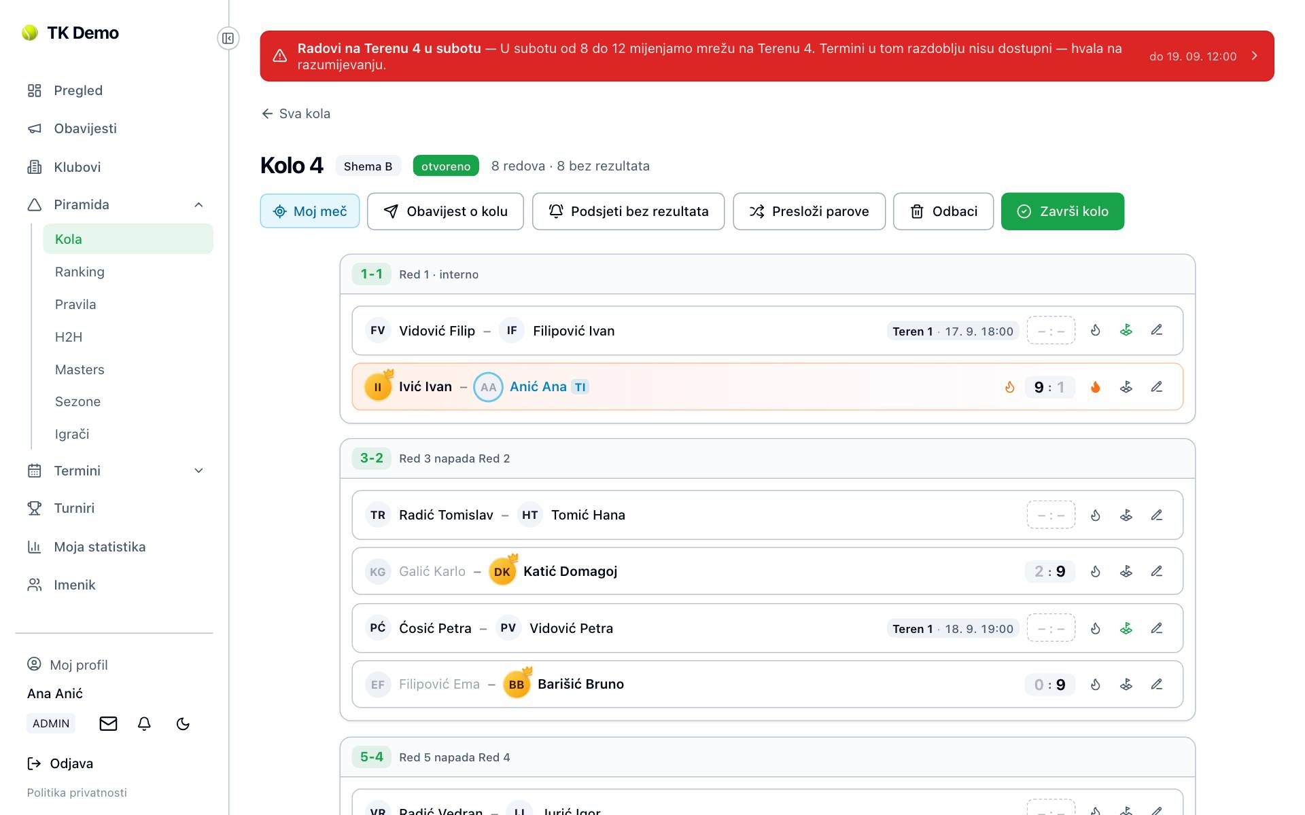Click court flag icon in Ivić Ivan row
The width and height of the screenshot is (1305, 815).
pyautogui.click(x=1126, y=387)
